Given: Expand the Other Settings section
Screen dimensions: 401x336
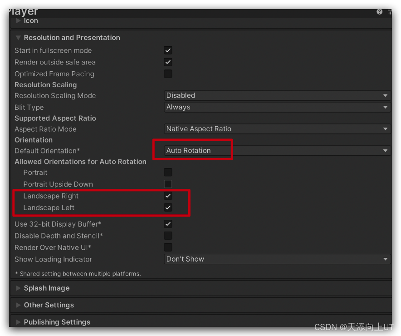Looking at the screenshot, I should (18, 305).
